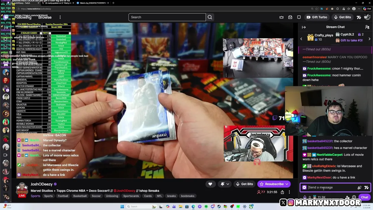Screen dimensions: 373x210
Task: Select the Cards tag
Action: (148, 196)
